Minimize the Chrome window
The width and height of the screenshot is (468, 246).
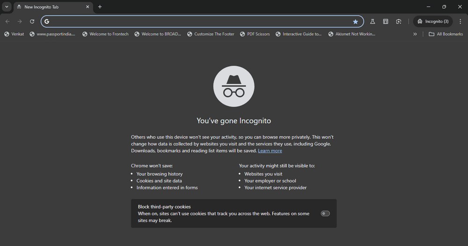pos(428,7)
